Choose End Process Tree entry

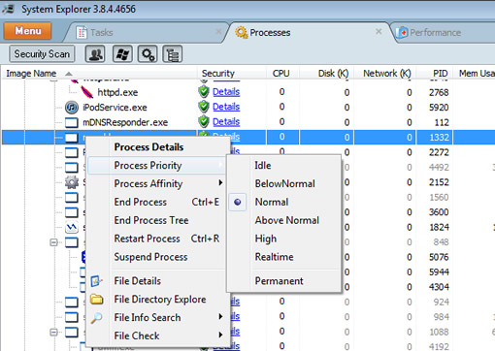click(x=156, y=220)
